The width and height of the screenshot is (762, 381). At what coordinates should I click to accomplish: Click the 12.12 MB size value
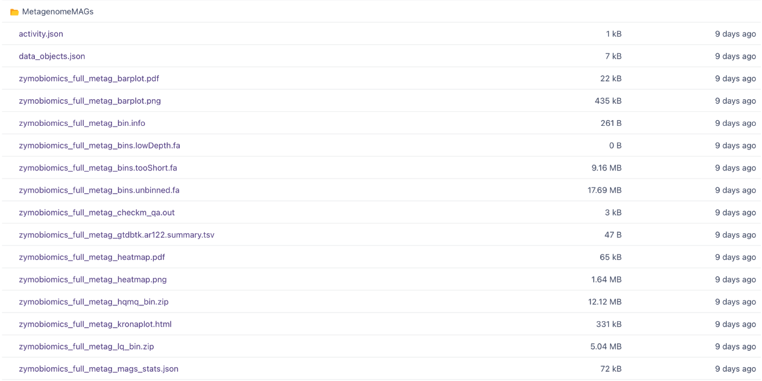605,302
